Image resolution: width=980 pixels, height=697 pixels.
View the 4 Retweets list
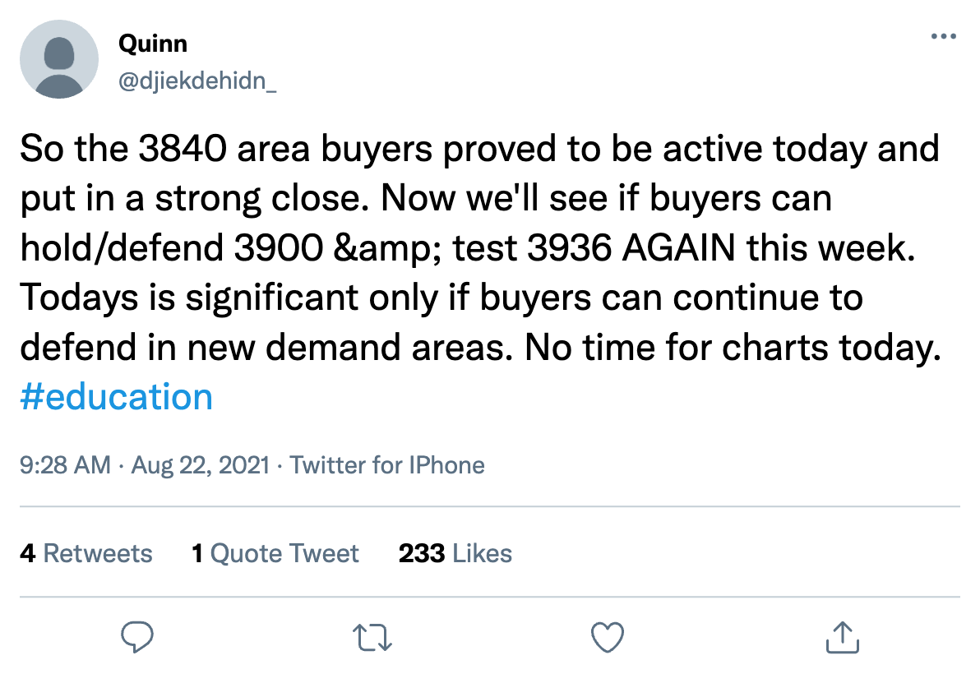[x=86, y=553]
